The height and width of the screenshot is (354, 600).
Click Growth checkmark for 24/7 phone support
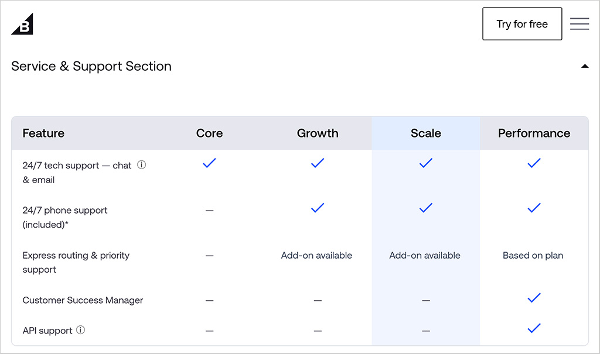point(318,208)
